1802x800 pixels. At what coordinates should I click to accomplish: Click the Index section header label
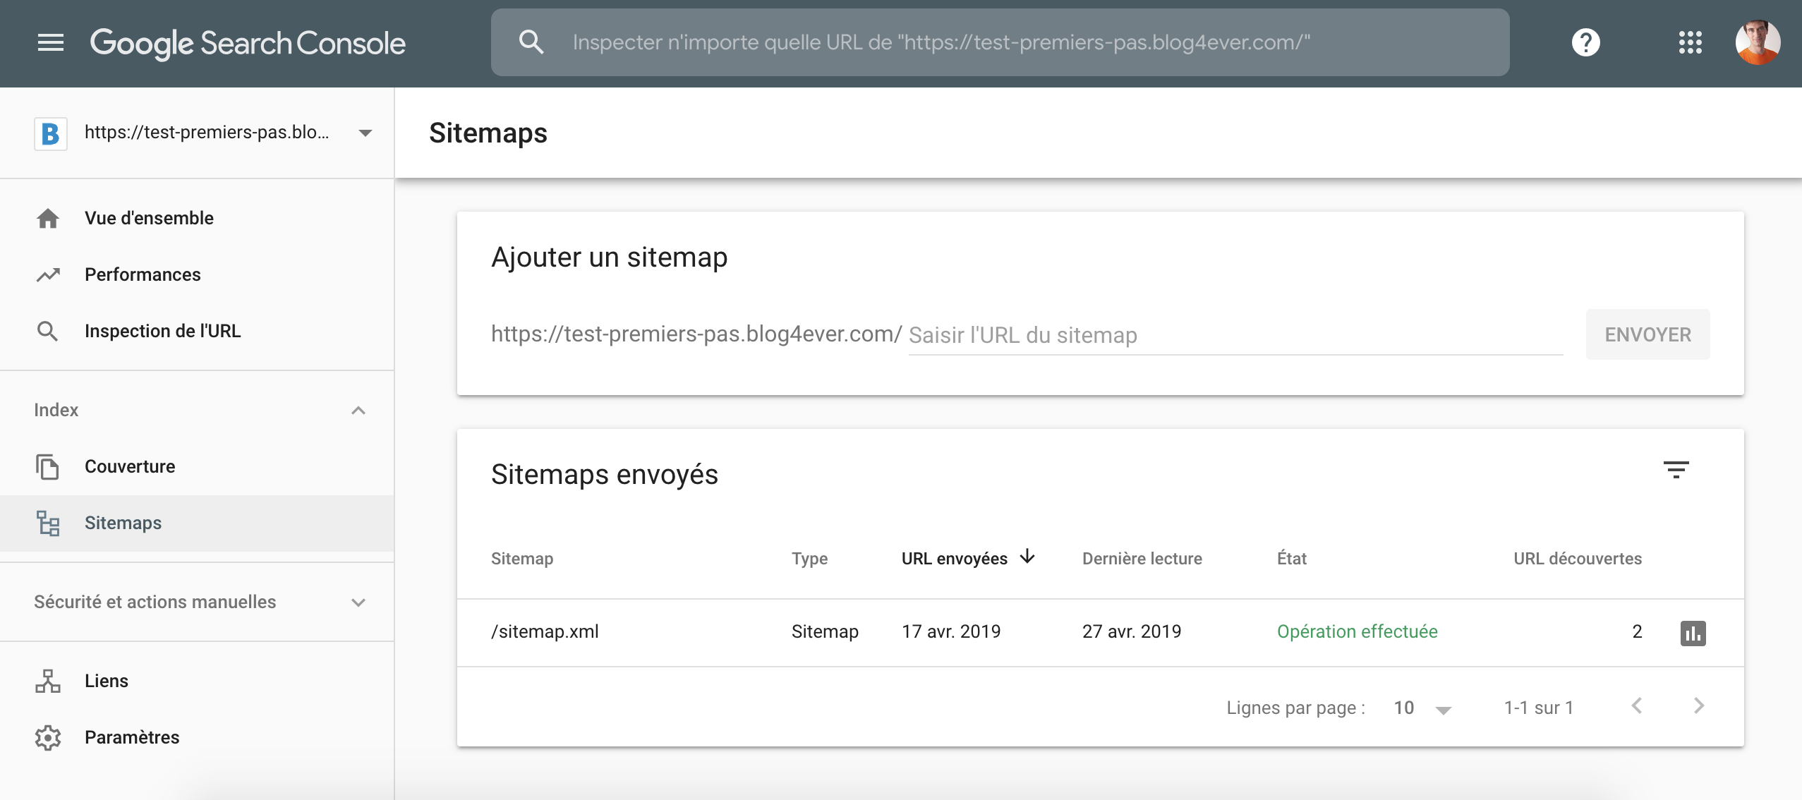pos(56,410)
